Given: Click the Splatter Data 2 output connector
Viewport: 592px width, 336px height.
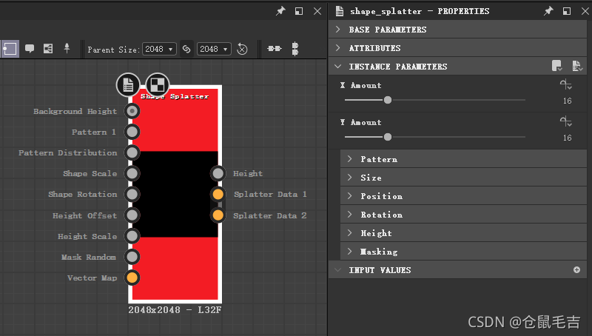Looking at the screenshot, I should coord(218,215).
